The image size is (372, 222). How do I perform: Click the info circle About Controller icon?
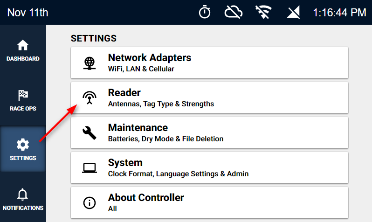[x=90, y=203]
